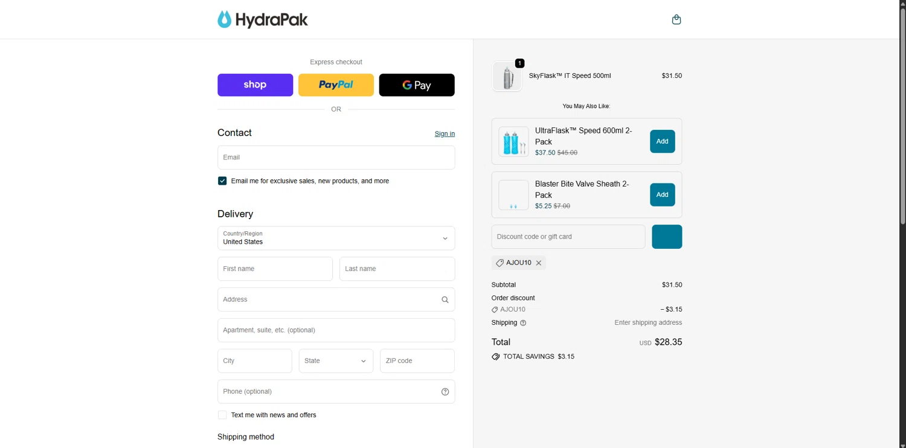The width and height of the screenshot is (906, 448).
Task: Click the '$28.35' total amount
Action: click(669, 342)
